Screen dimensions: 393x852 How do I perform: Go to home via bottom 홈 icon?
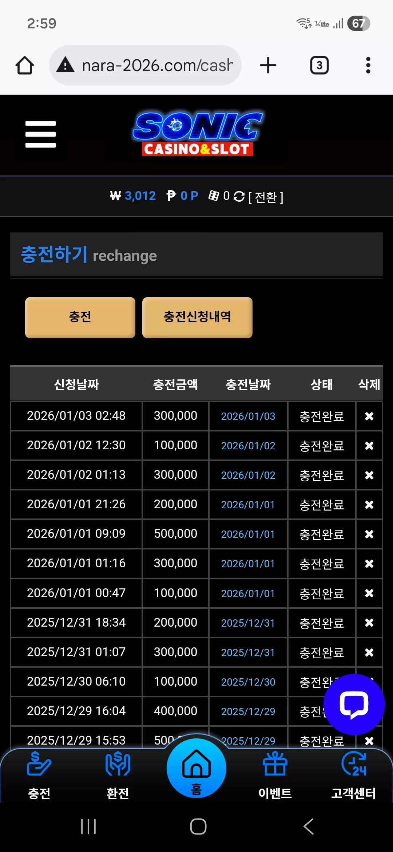coord(196,768)
